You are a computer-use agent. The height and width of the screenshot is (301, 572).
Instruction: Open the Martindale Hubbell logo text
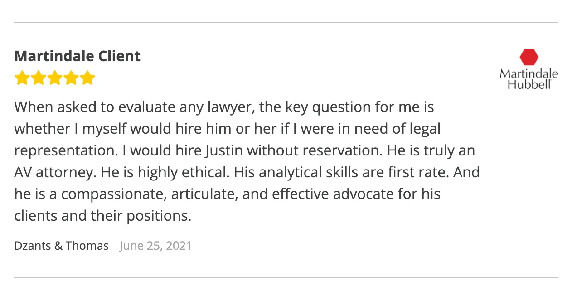click(529, 79)
